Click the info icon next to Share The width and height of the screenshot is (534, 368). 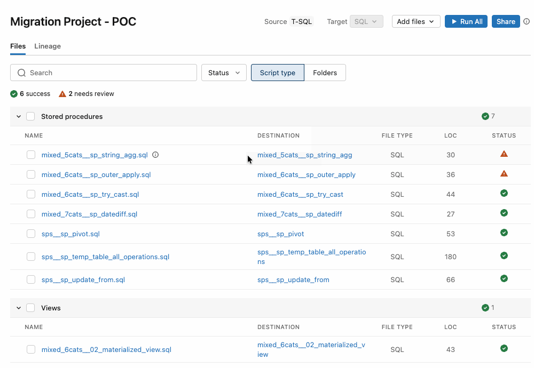point(527,21)
